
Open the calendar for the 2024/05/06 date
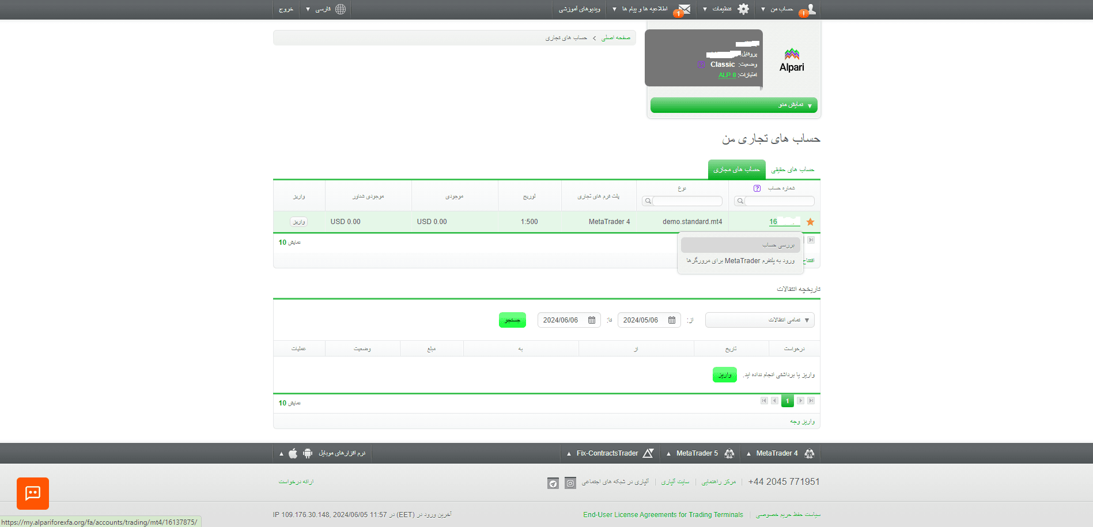tap(672, 320)
